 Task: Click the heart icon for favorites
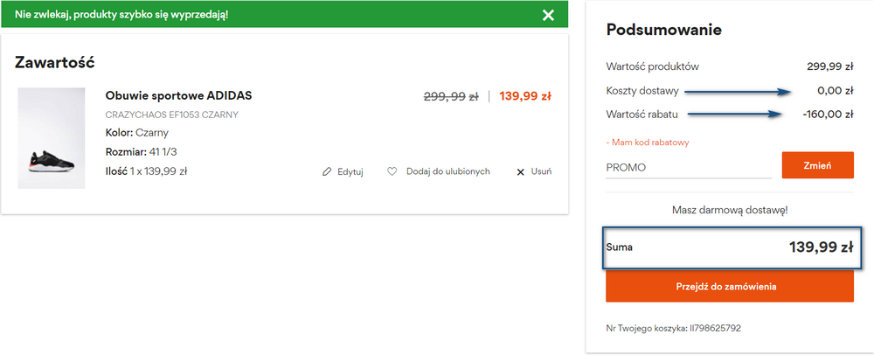click(x=392, y=171)
